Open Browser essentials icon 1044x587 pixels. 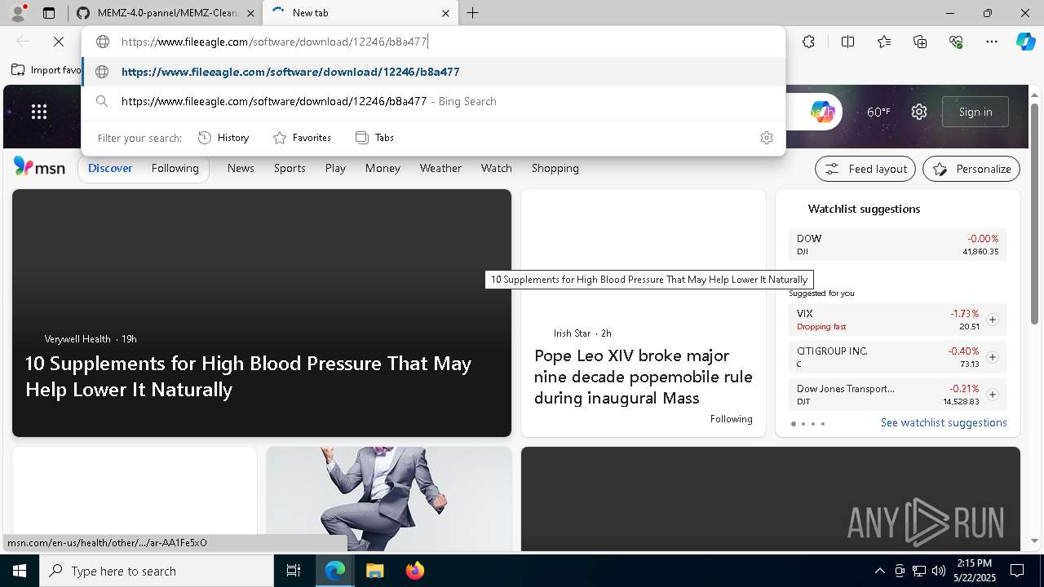click(x=956, y=42)
